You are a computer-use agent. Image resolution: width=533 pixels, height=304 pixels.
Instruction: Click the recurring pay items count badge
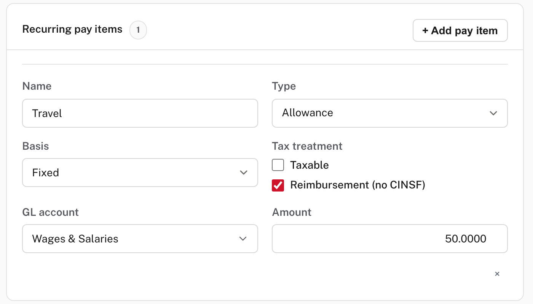138,30
